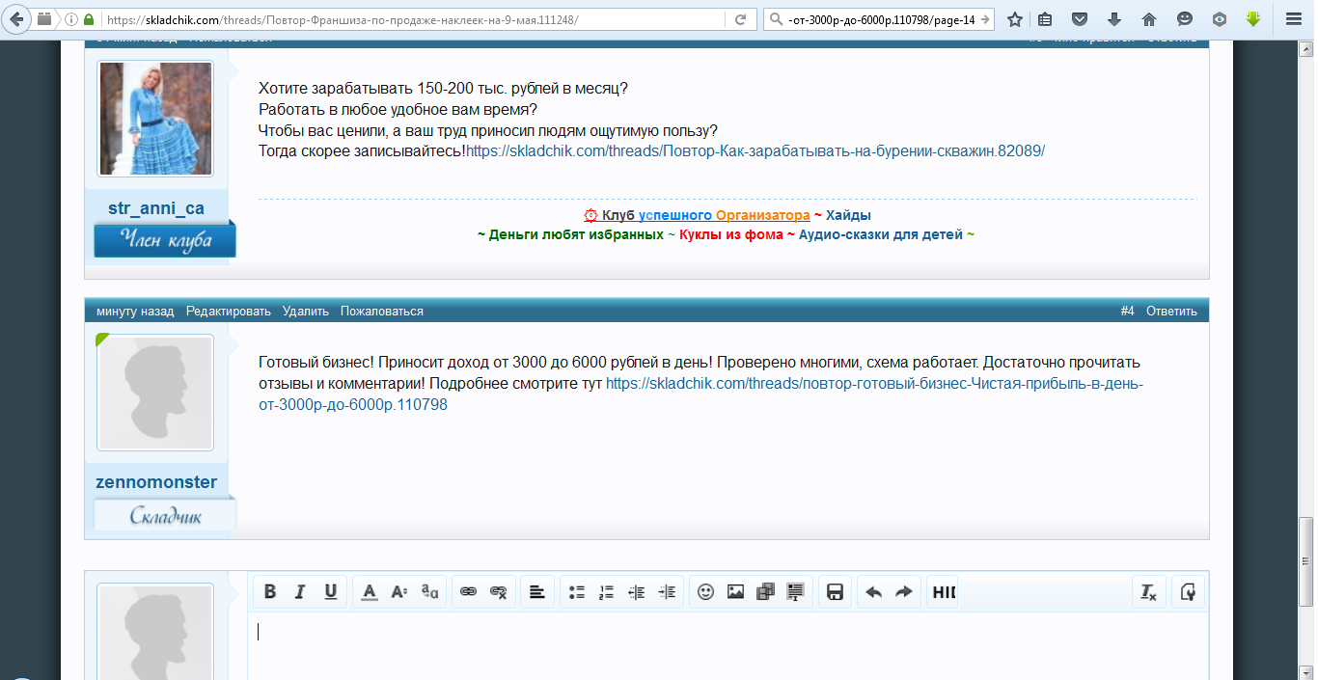The width and height of the screenshot is (1318, 680).
Task: Open zennomonster profile name
Action: click(x=156, y=482)
